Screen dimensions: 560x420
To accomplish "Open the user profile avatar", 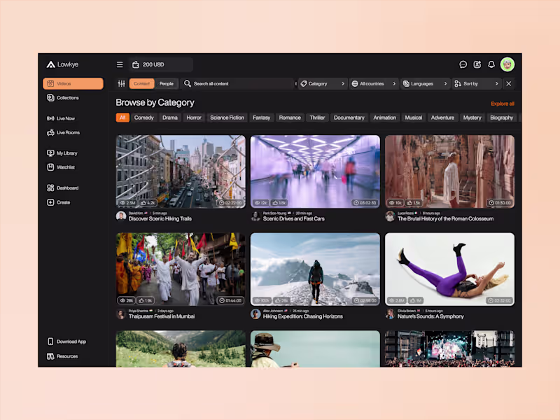I will 507,64.
